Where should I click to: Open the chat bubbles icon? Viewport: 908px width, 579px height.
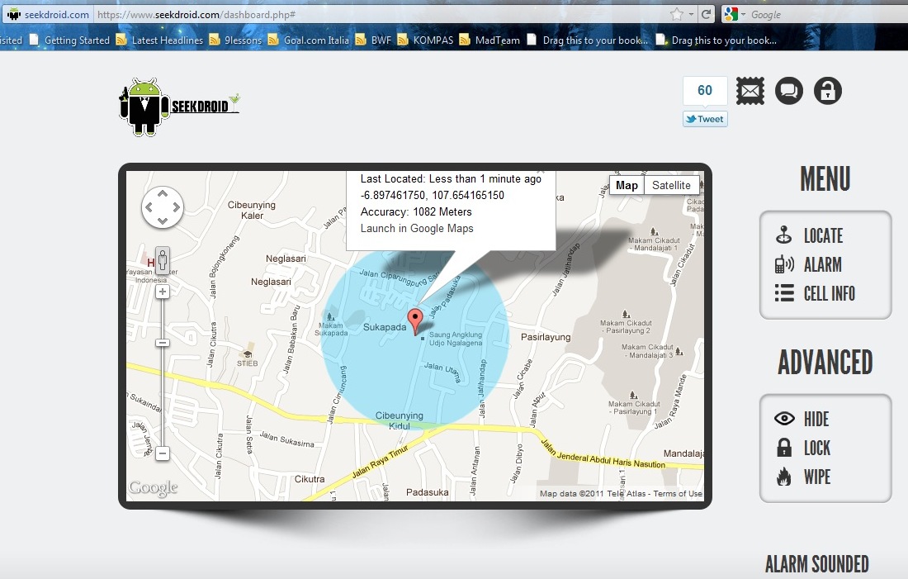pyautogui.click(x=789, y=91)
